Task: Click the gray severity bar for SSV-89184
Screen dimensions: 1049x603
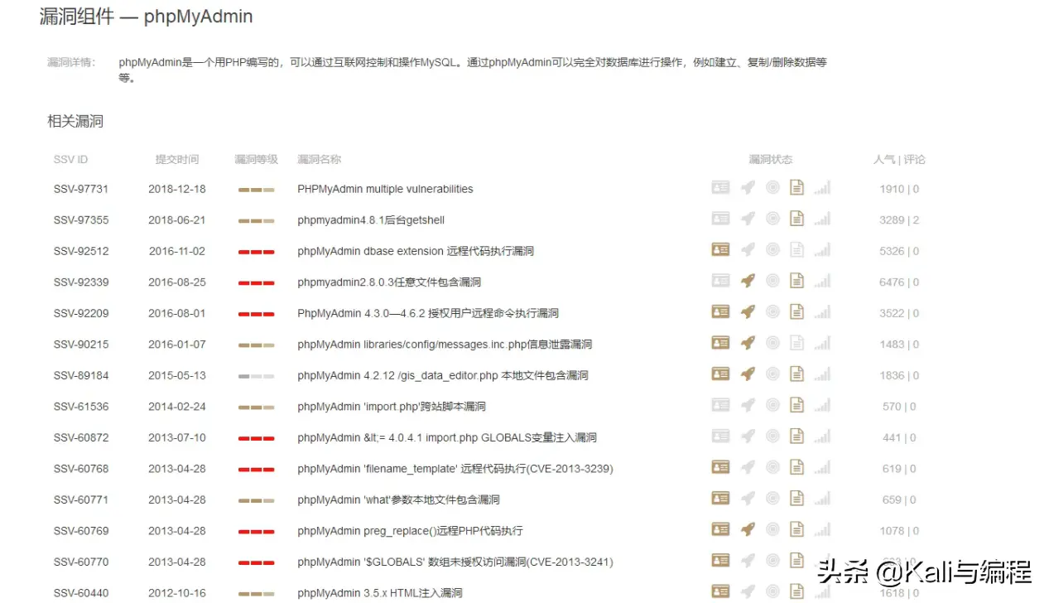Action: [x=256, y=376]
